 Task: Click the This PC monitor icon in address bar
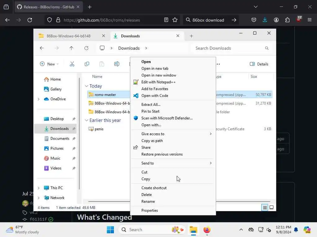click(x=102, y=48)
